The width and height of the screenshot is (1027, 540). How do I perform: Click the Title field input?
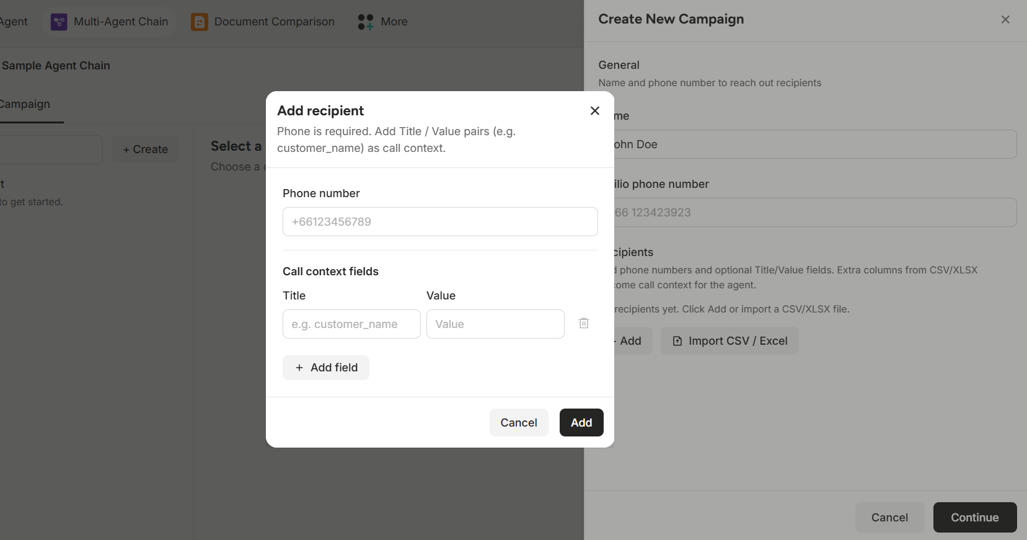(351, 324)
